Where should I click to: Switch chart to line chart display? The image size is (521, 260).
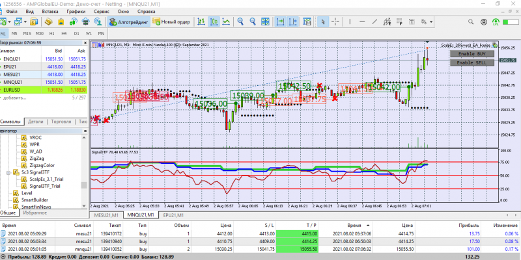click(x=225, y=21)
